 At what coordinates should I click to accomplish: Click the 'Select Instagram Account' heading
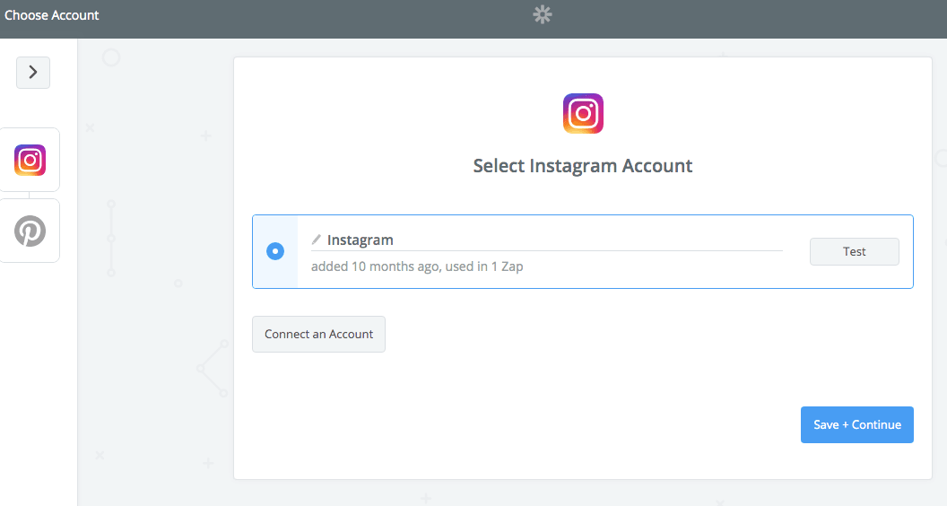click(583, 166)
